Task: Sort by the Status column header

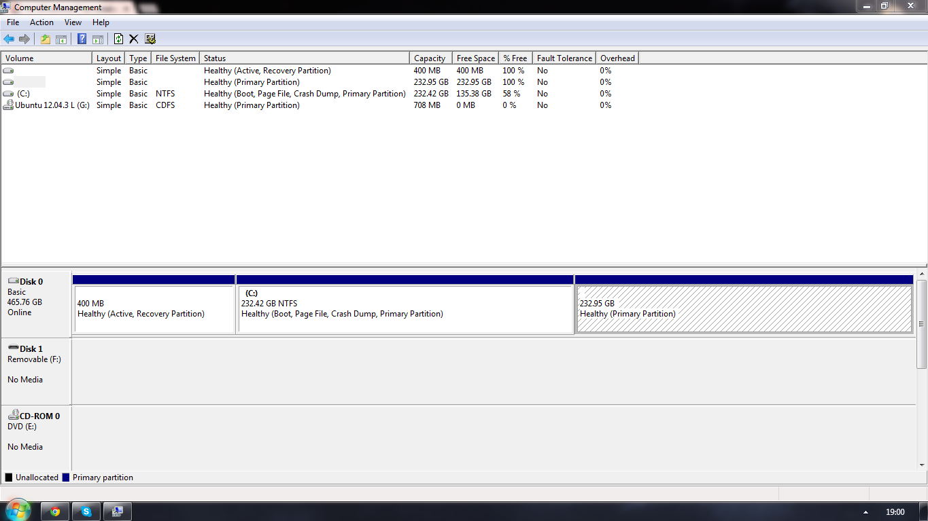Action: coord(305,58)
